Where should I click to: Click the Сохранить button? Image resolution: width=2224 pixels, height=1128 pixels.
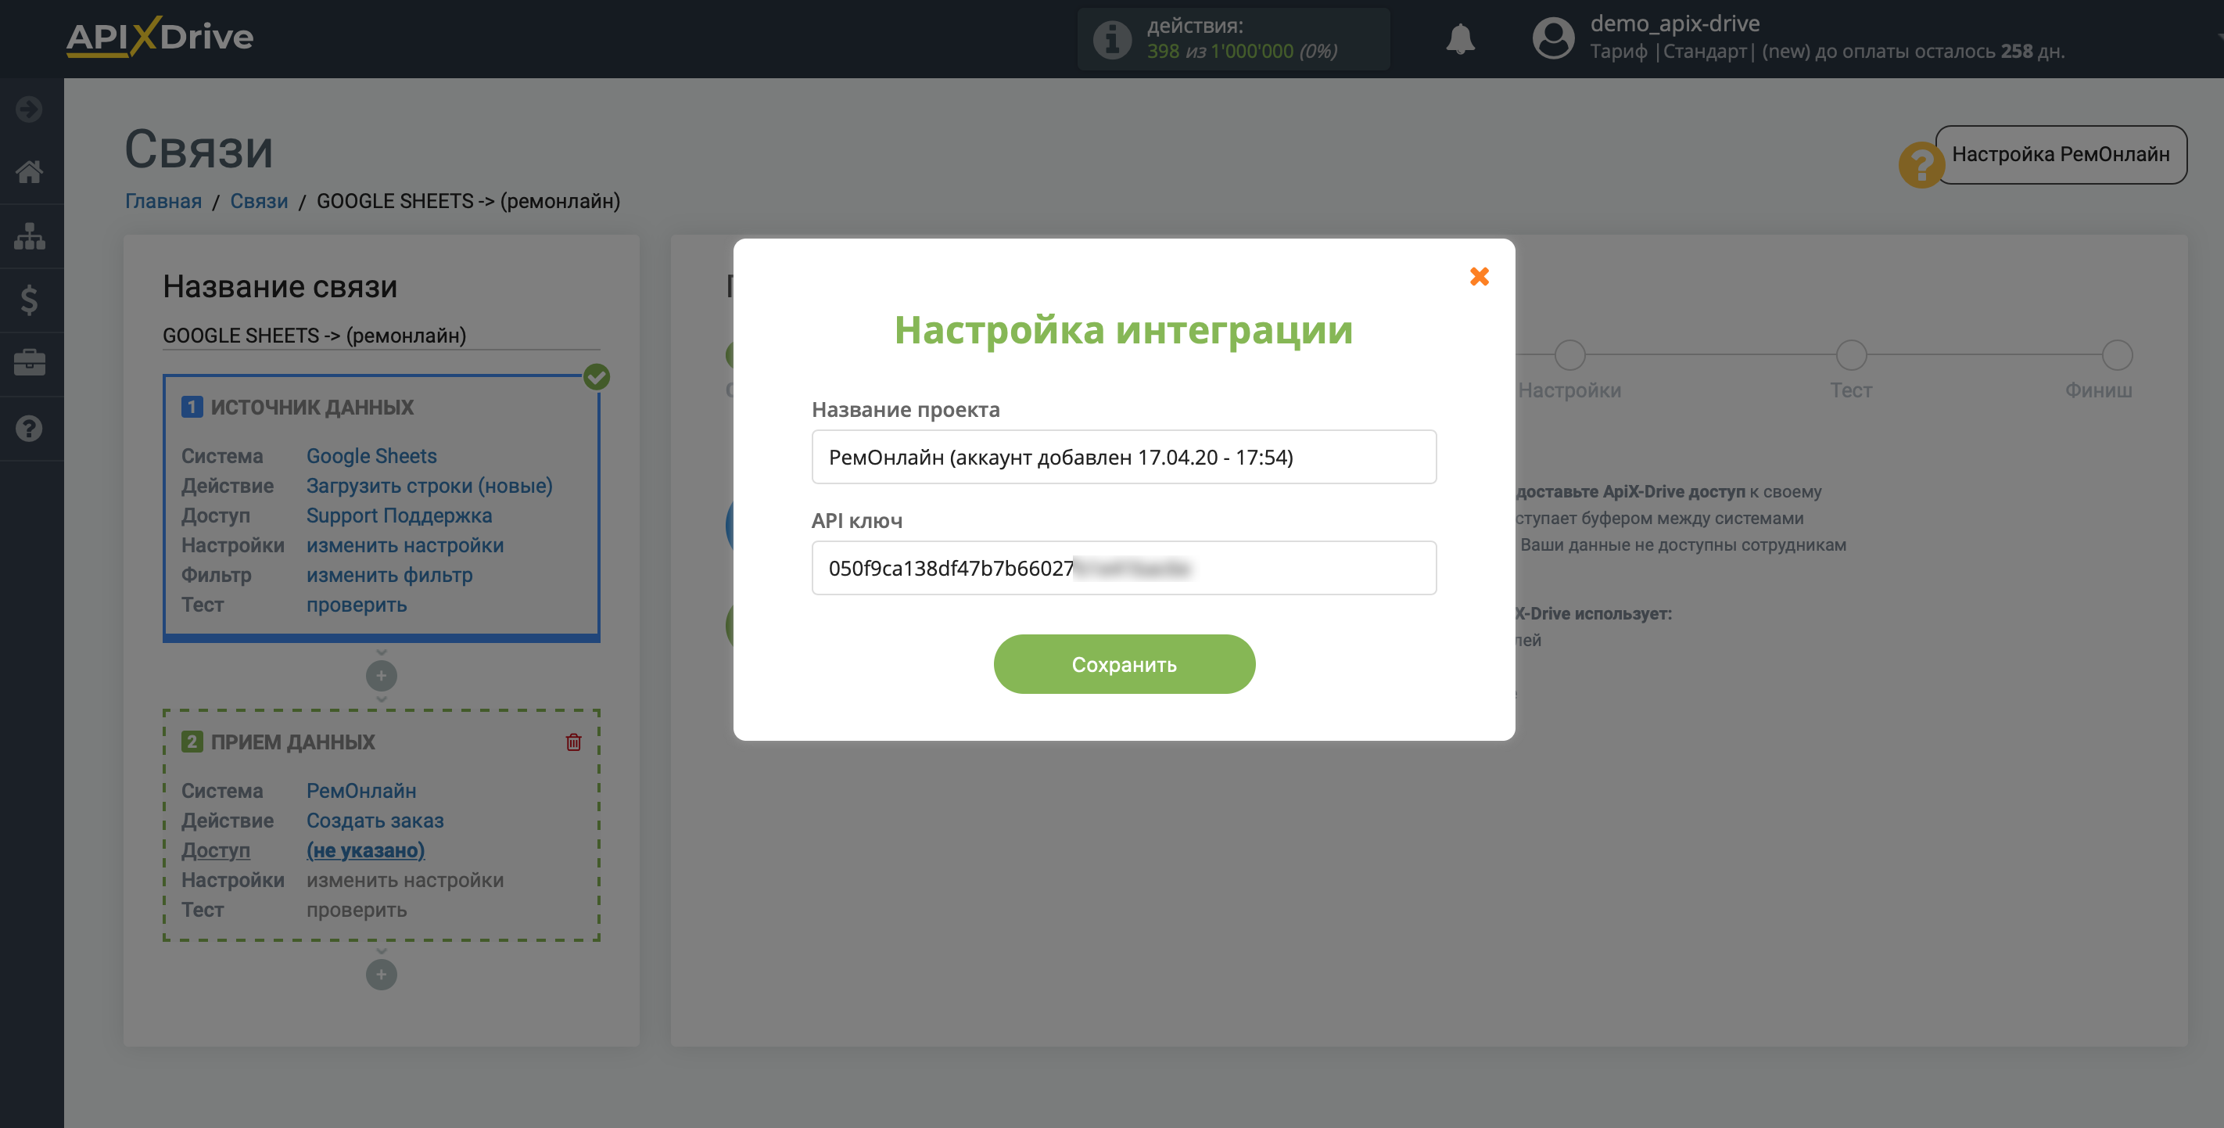click(1124, 664)
